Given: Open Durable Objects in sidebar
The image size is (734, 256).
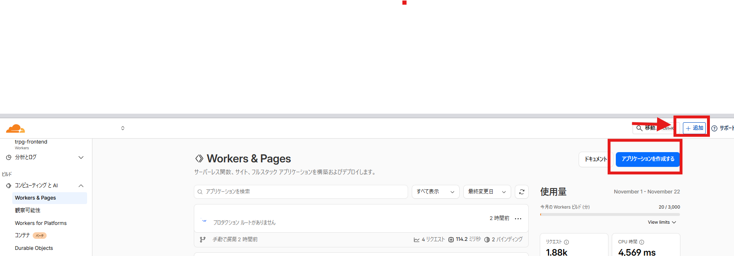Looking at the screenshot, I should coord(34,248).
